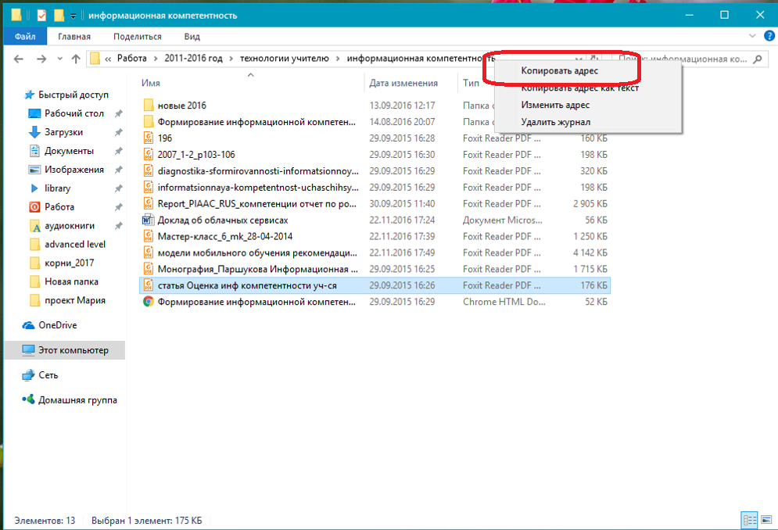Open Рабочий стол in quick access
778x530 pixels.
(74, 113)
